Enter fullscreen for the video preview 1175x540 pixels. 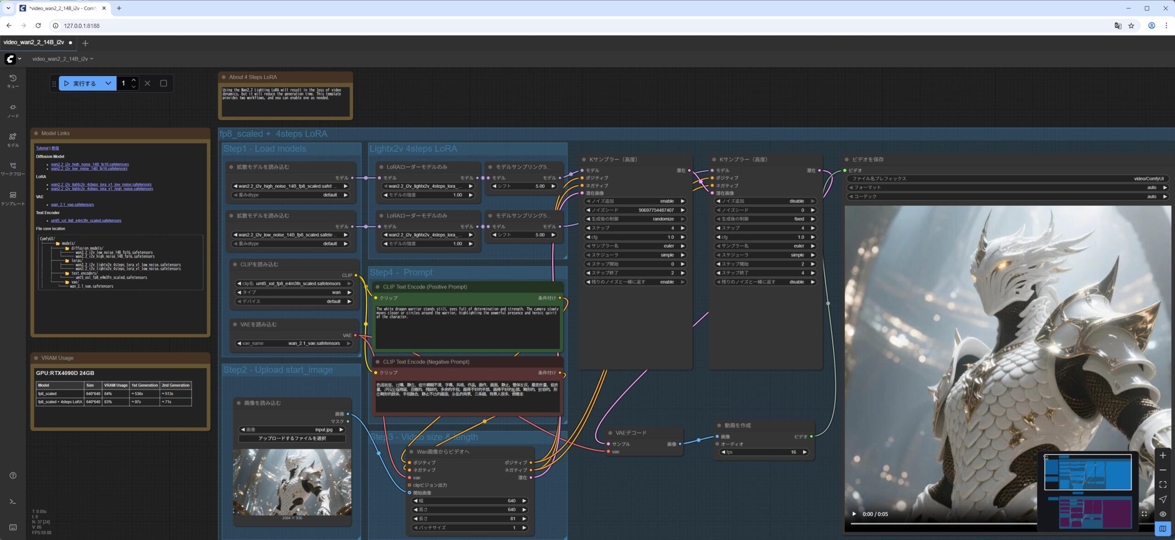[1144, 514]
